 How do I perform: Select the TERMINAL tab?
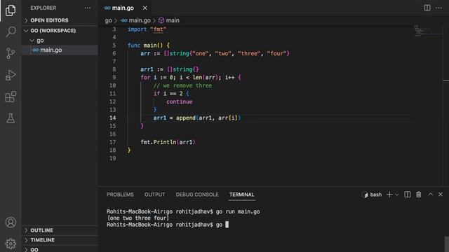[x=241, y=195]
